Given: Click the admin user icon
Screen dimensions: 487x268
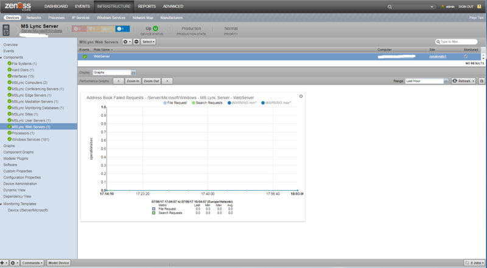Looking at the screenshot, I should pos(443,7).
